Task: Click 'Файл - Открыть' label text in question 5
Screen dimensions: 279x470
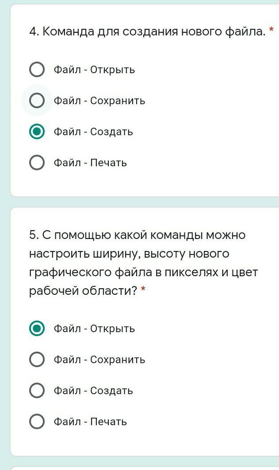Action: [x=94, y=329]
